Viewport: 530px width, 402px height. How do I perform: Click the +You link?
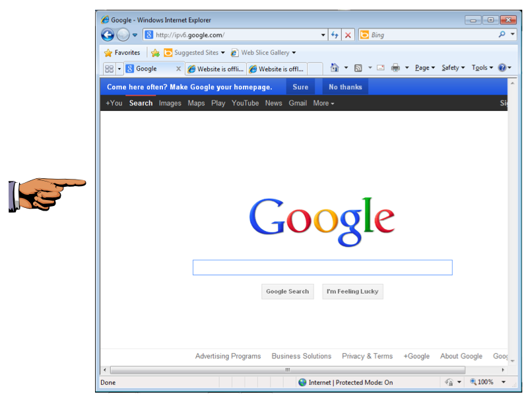click(114, 103)
